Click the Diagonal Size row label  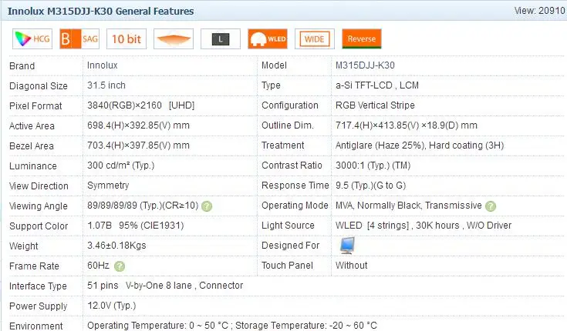click(x=39, y=86)
